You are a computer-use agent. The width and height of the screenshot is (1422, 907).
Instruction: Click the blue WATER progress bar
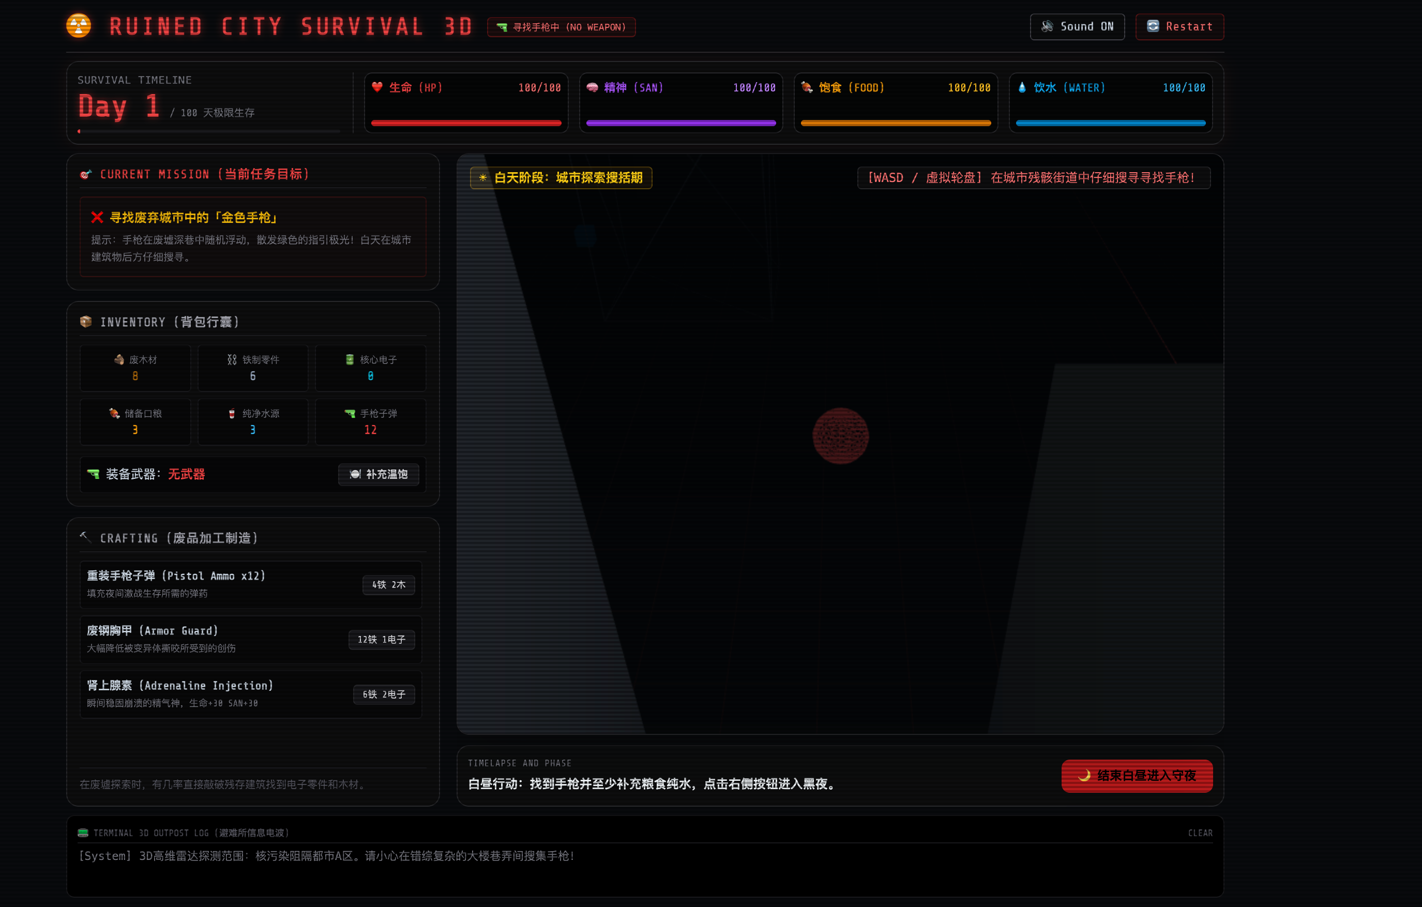[1110, 123]
